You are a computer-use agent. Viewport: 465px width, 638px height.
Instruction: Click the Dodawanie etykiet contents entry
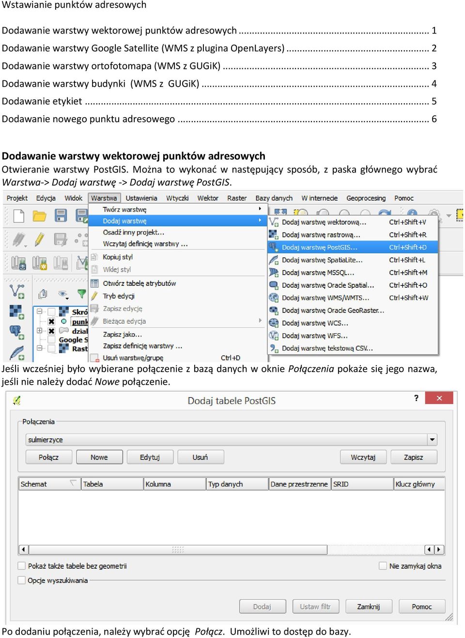219,101
